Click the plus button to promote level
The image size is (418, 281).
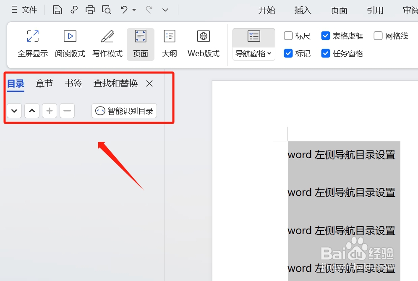coord(50,111)
